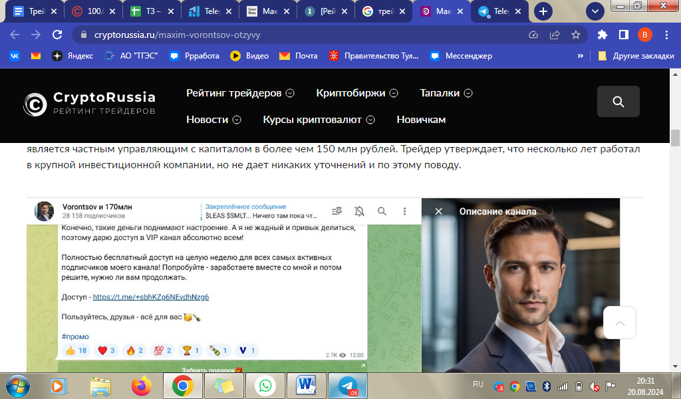The image size is (681, 399).
Task: Click the search icon in Telegram header
Action: tap(382, 211)
